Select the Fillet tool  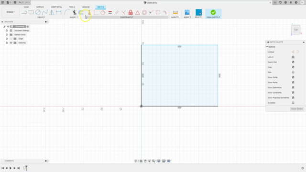pos(67,12)
